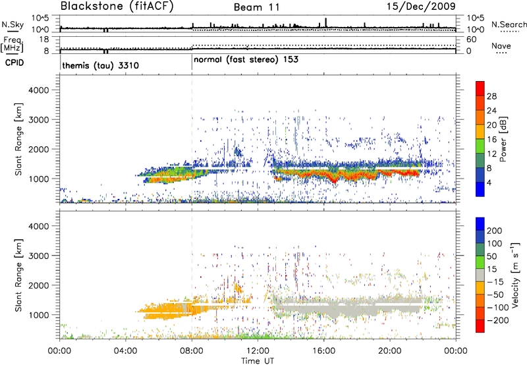Select the power panel "Slant Range [km]" label
Viewport: 527px width, 365px height.
click(x=18, y=139)
